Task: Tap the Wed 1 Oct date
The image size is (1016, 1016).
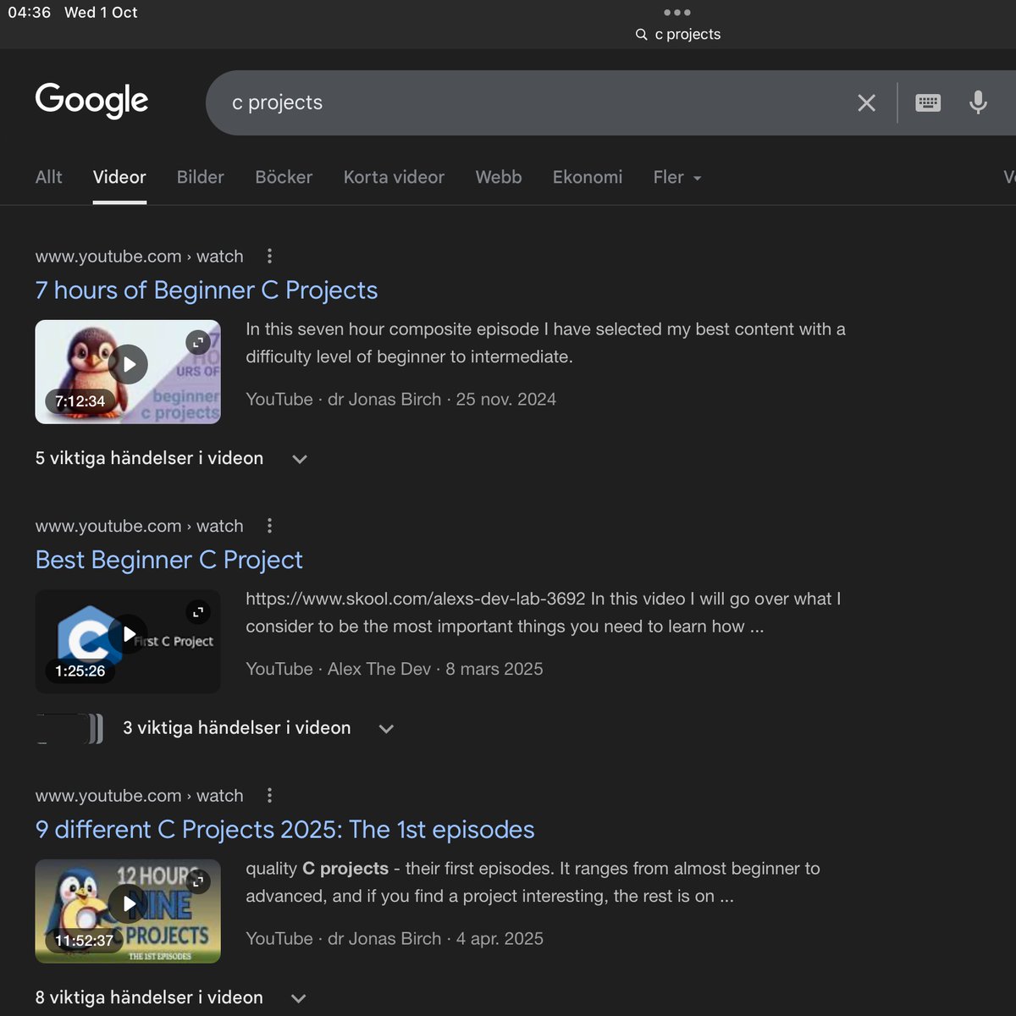Action: point(101,13)
